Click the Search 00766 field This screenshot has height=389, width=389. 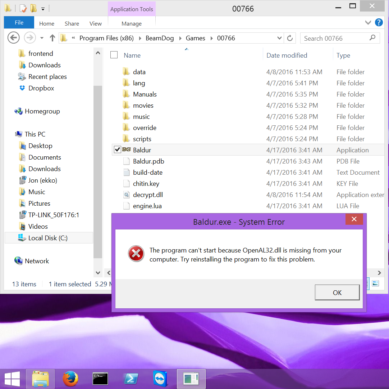click(x=340, y=38)
